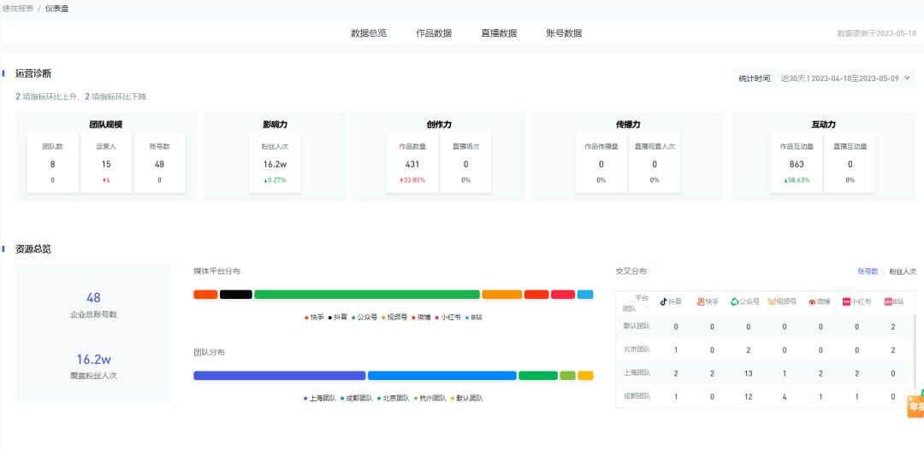Screen dimensions: 924x450
Task: Click 仪表盘 in the breadcrumb
Action: (56, 9)
